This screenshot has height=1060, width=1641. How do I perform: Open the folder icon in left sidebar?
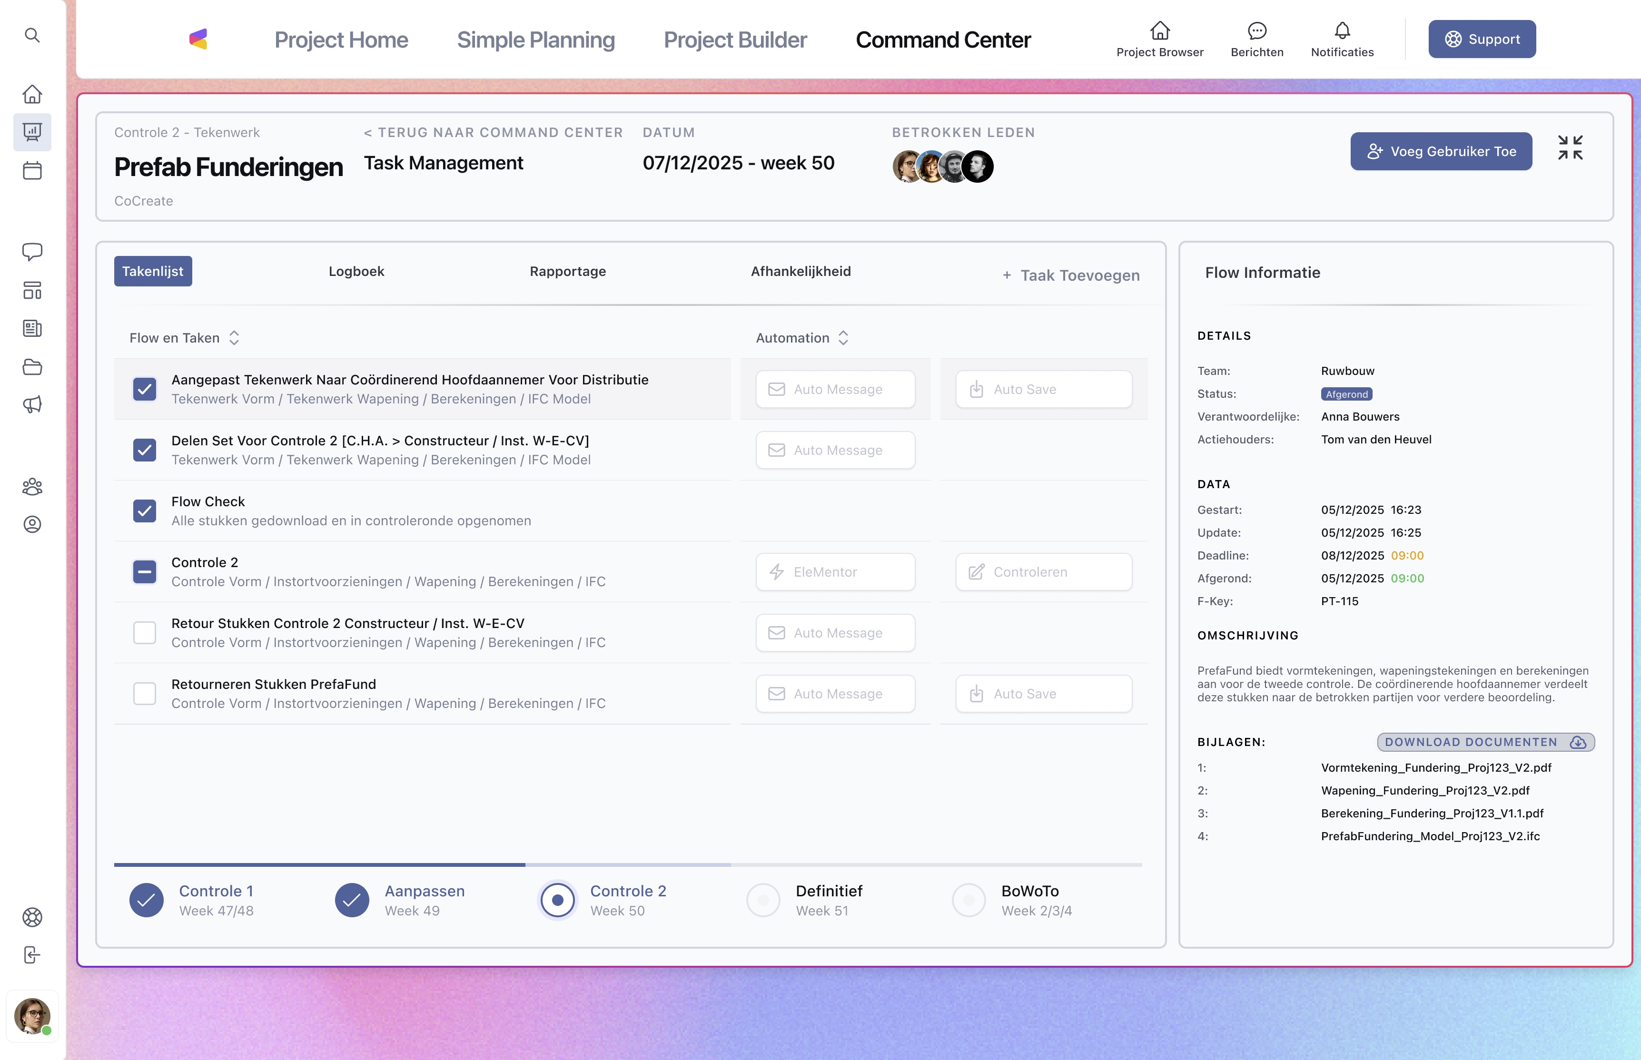pyautogui.click(x=32, y=367)
